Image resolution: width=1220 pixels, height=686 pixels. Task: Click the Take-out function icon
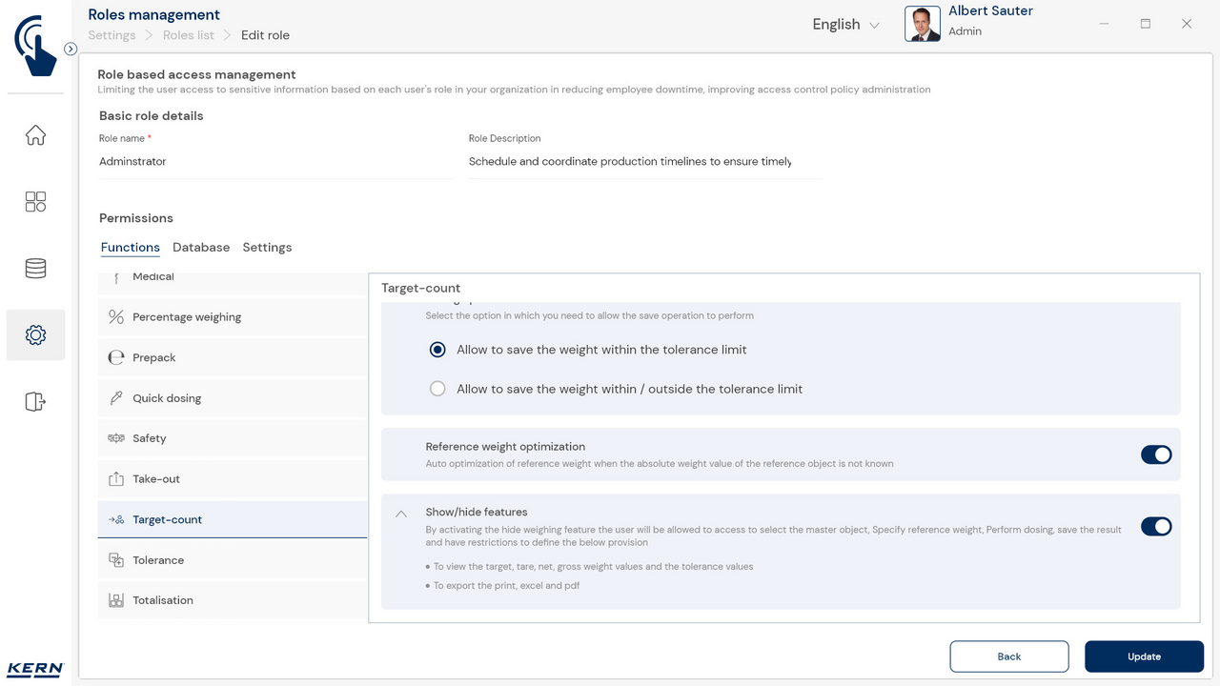(116, 479)
